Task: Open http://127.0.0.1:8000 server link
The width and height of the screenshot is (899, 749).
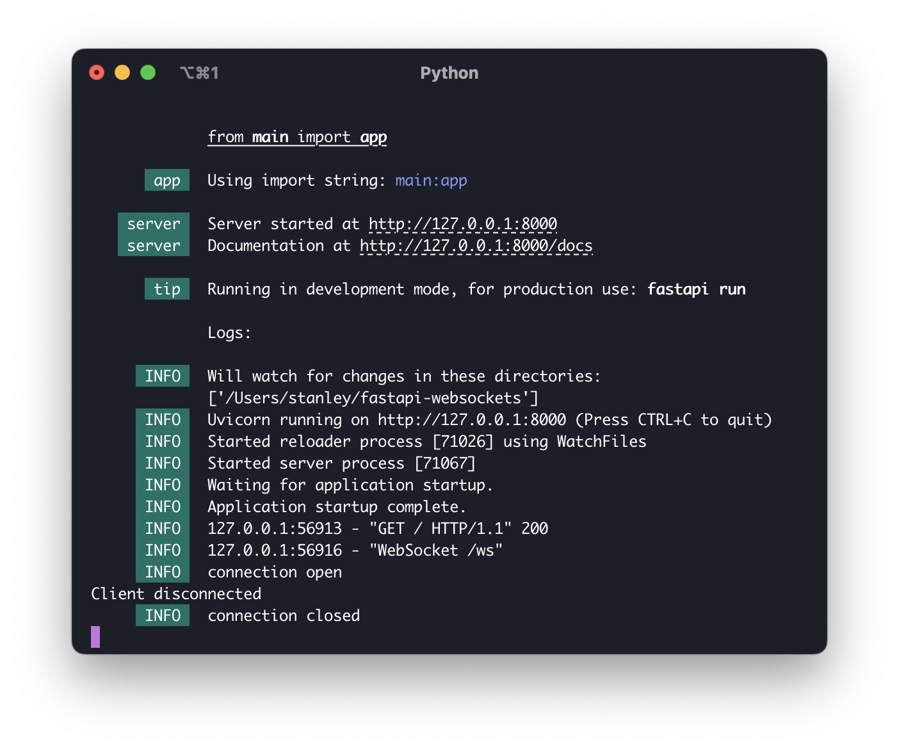Action: pyautogui.click(x=462, y=223)
